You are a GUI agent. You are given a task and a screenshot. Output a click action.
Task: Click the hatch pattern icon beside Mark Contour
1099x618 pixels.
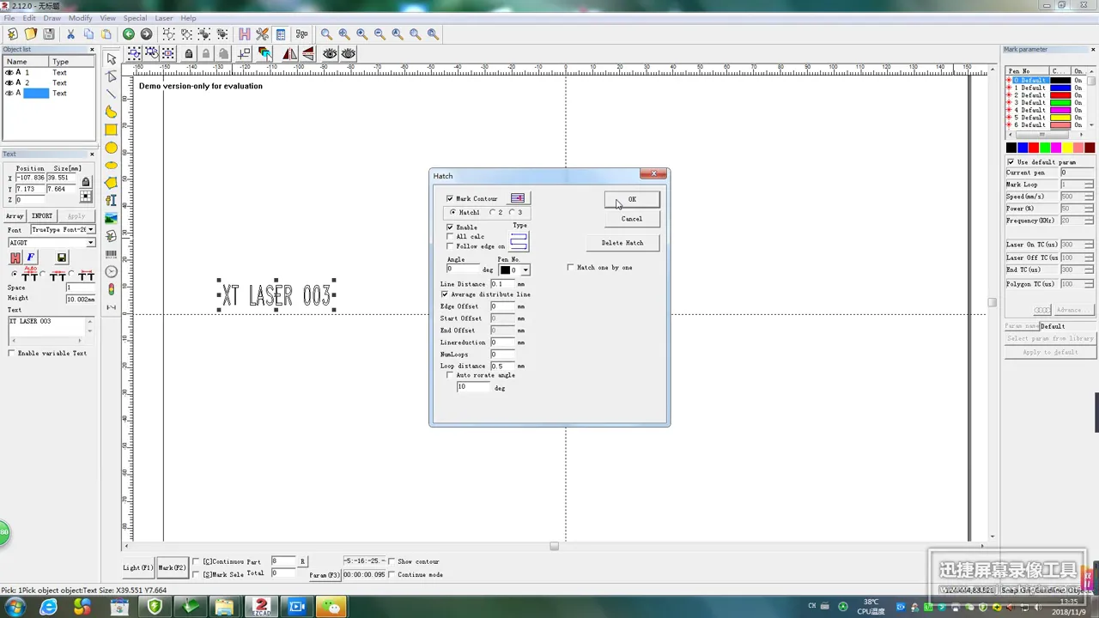pyautogui.click(x=518, y=198)
